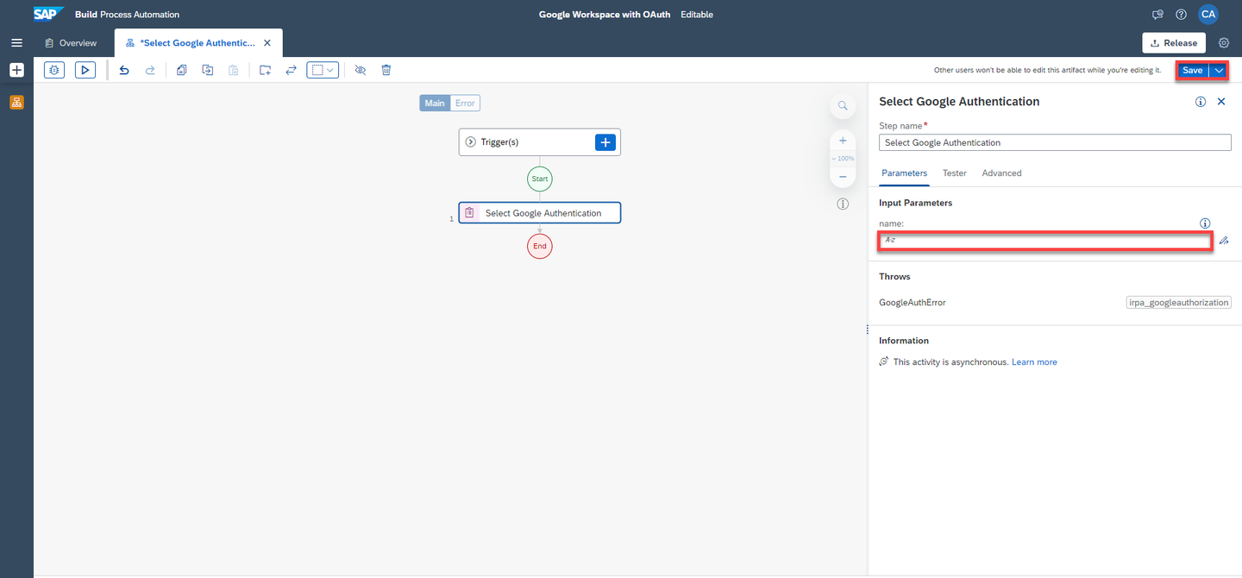Open the Advanced tab
The height and width of the screenshot is (578, 1242).
(1001, 173)
